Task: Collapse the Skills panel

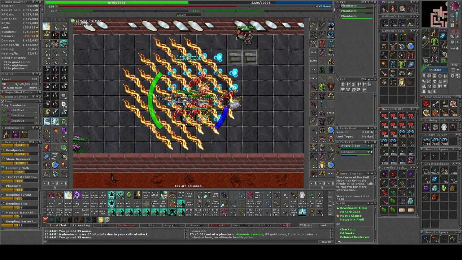Action: click(36, 74)
